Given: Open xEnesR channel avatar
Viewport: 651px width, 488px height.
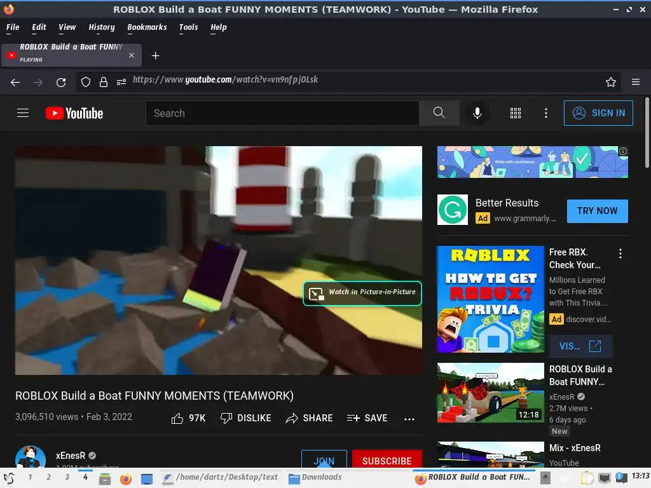Looking at the screenshot, I should (31, 456).
